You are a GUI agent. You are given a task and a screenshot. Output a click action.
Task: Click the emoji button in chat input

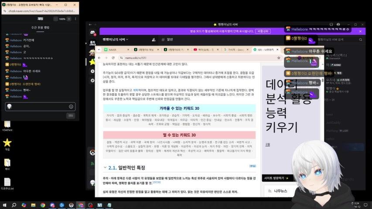click(x=71, y=107)
